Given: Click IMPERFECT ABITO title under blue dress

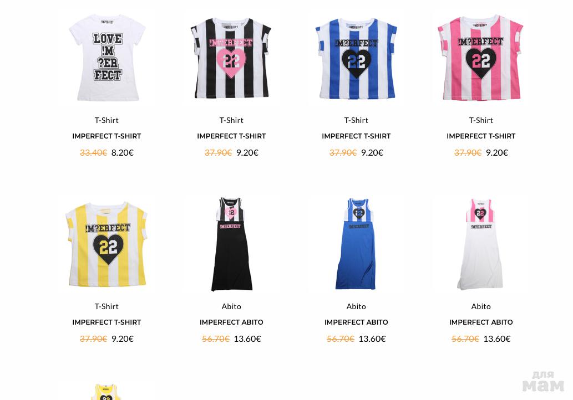Looking at the screenshot, I should point(356,322).
